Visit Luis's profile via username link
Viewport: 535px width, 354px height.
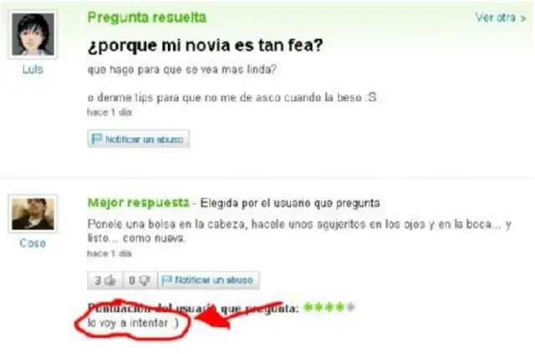[x=33, y=69]
